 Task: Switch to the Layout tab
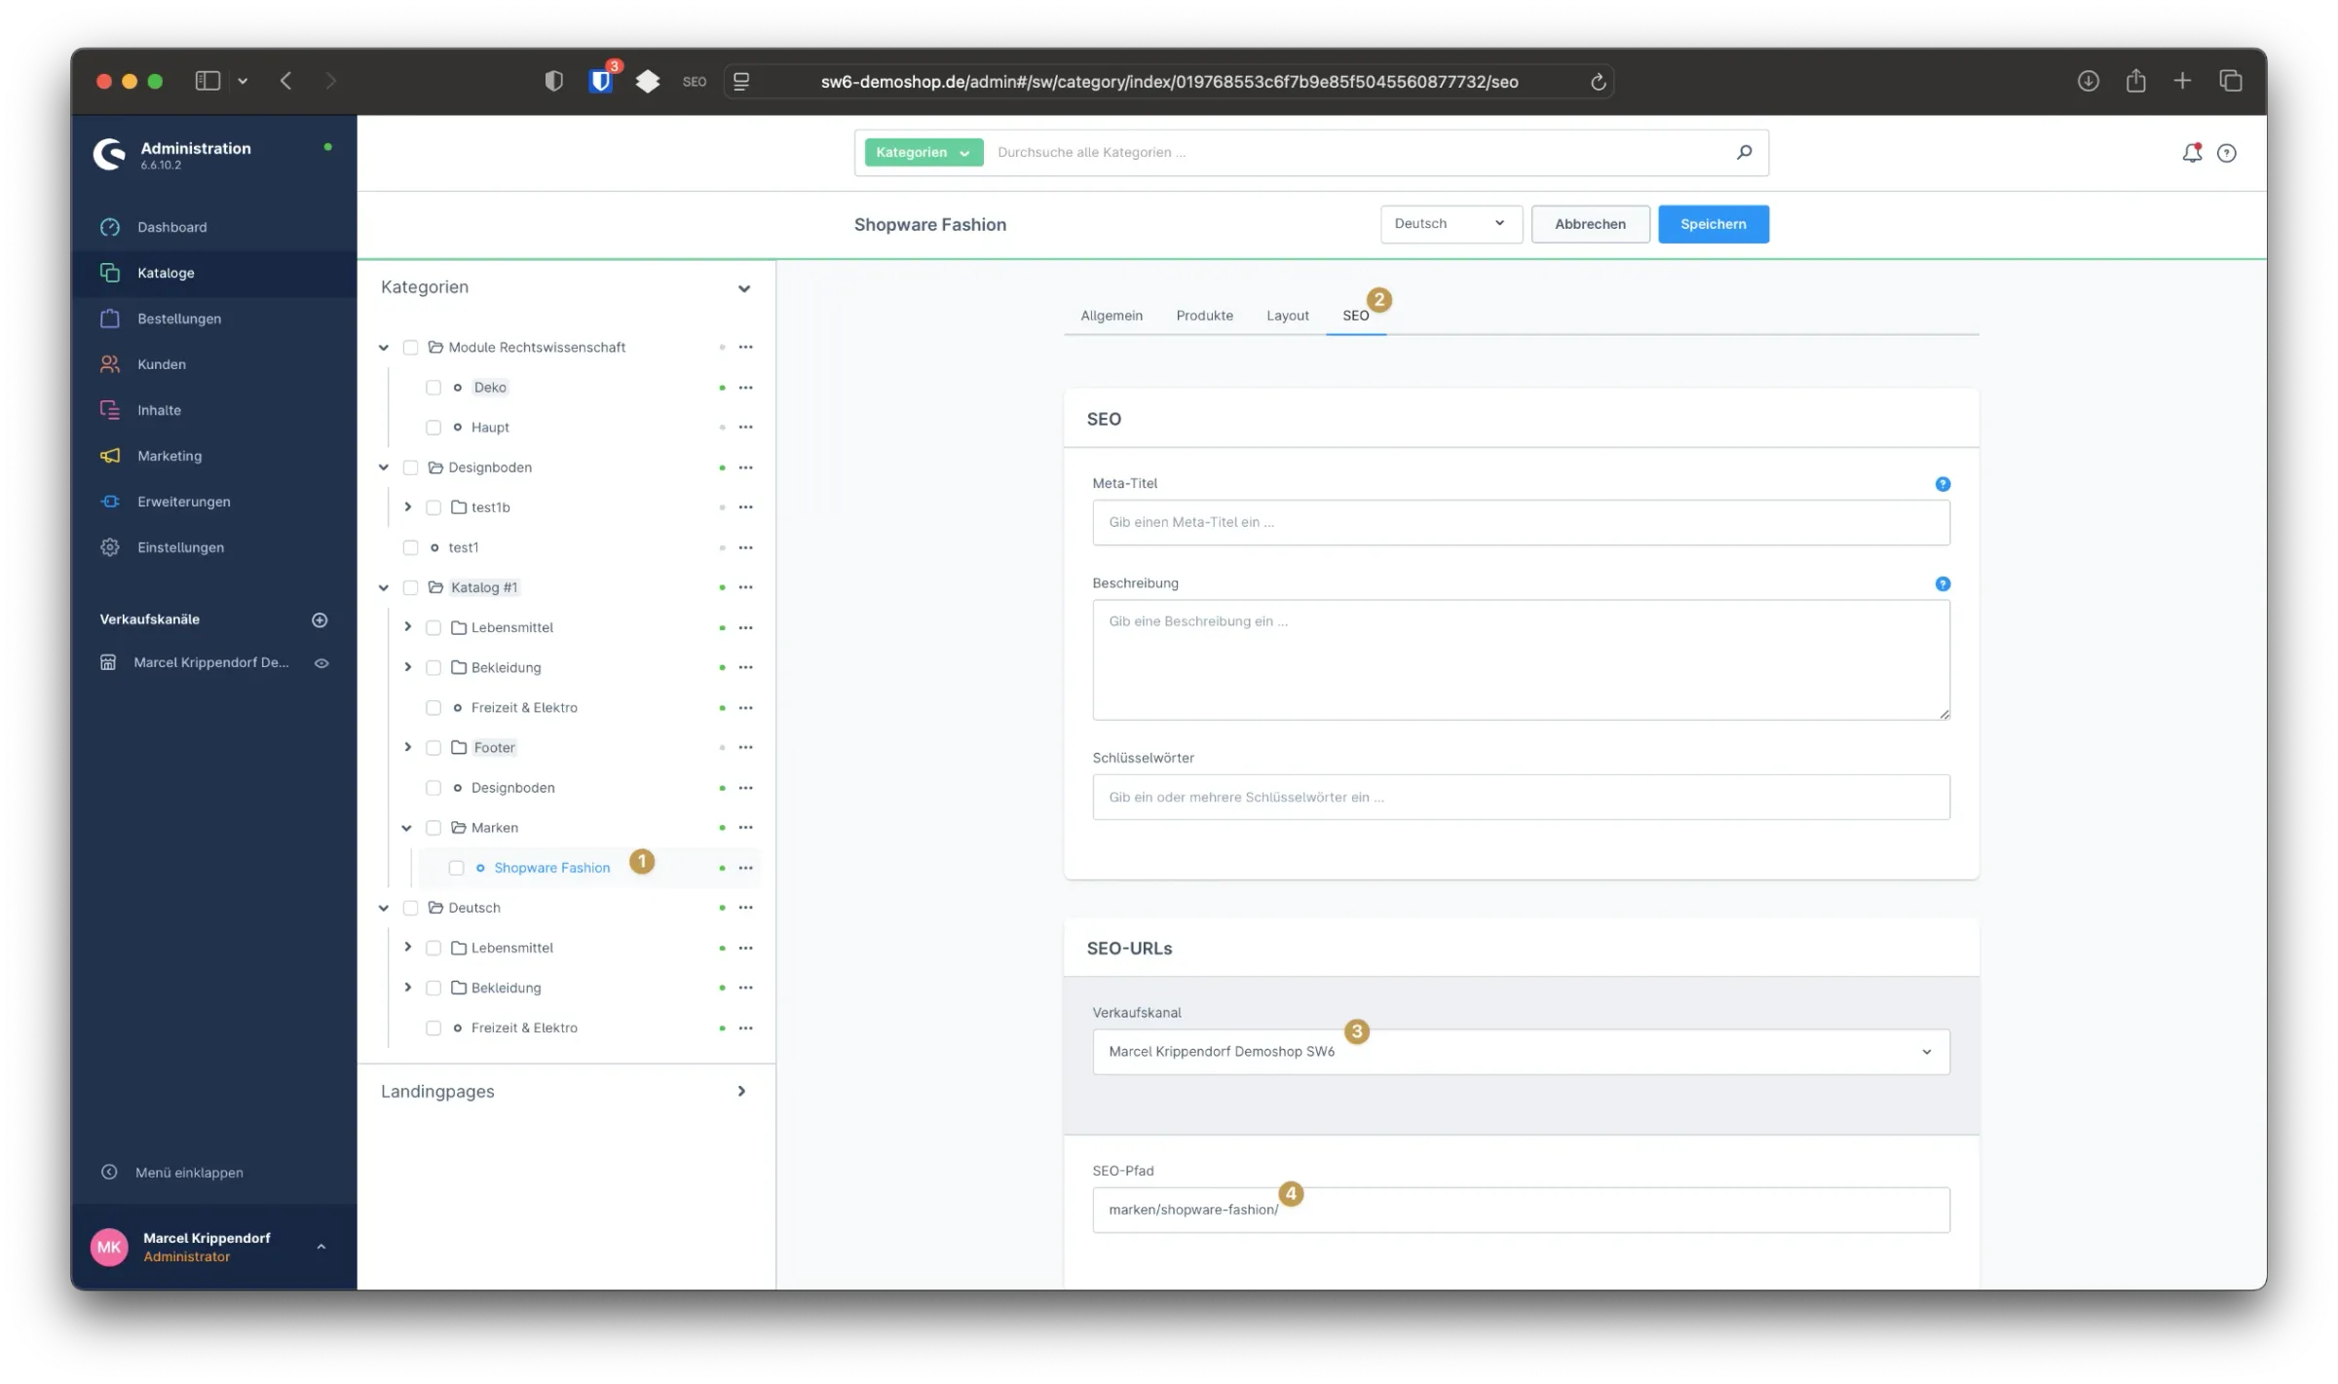click(x=1287, y=316)
